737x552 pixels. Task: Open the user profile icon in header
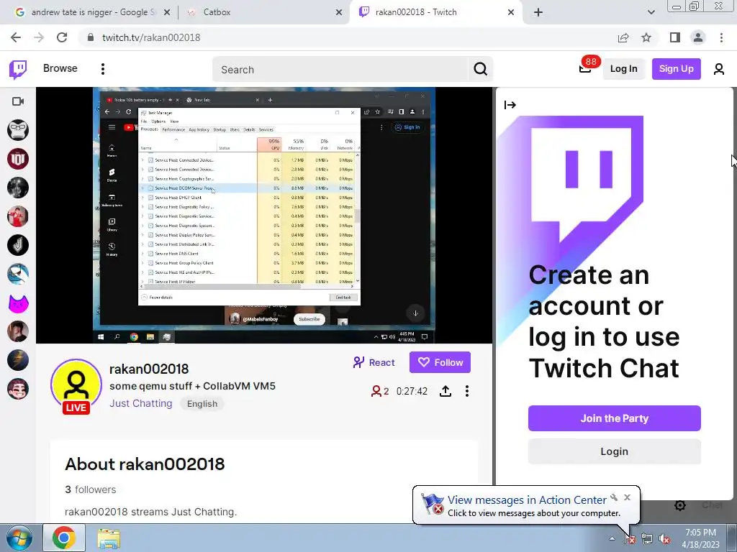click(x=719, y=69)
